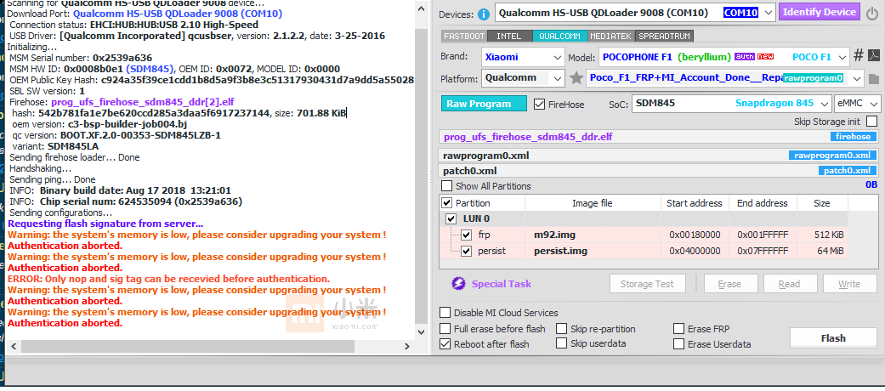The height and width of the screenshot is (391, 885).
Task: Check Skip re-partition option
Action: [x=562, y=329]
